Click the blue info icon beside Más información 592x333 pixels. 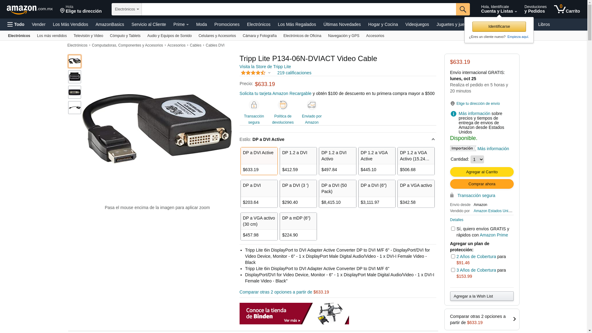(453, 114)
